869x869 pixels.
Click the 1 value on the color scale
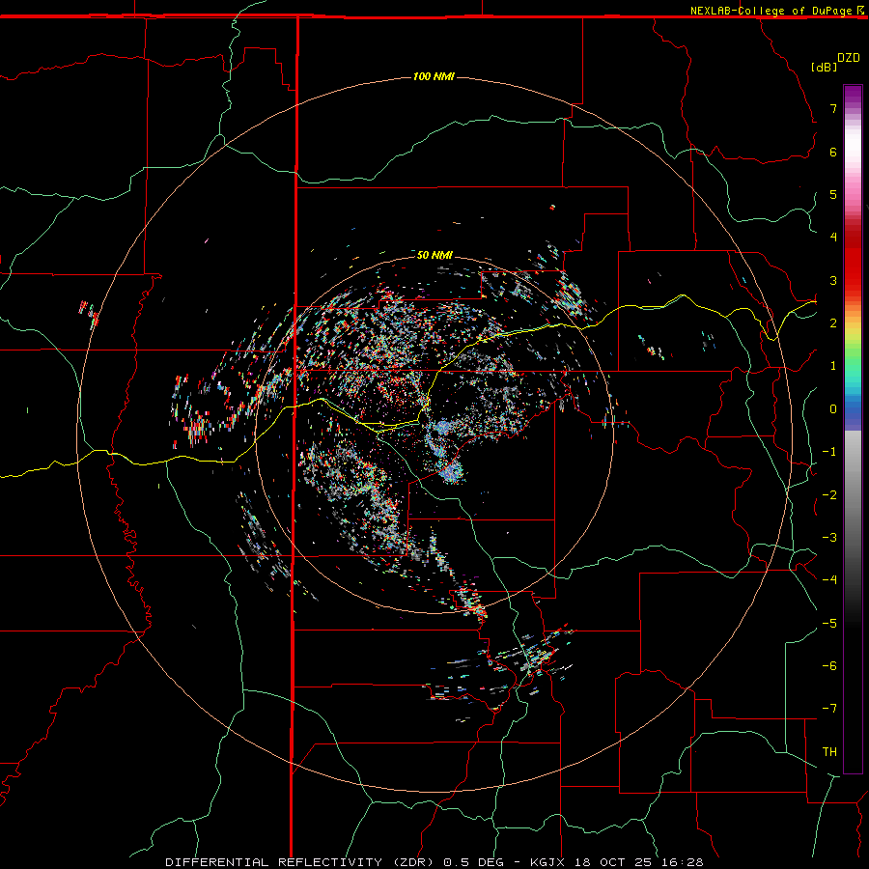[833, 366]
